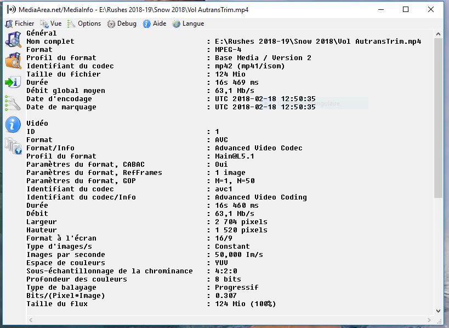Click the 'Constant' frame rate type value
Viewport: 449px width, 328px height.
pyautogui.click(x=232, y=247)
